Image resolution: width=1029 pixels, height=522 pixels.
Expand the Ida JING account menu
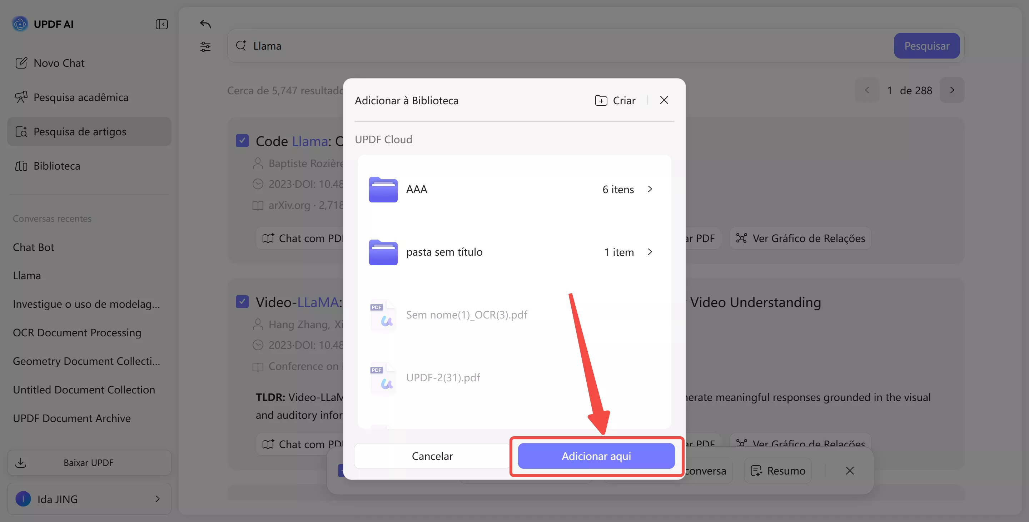[x=157, y=499]
